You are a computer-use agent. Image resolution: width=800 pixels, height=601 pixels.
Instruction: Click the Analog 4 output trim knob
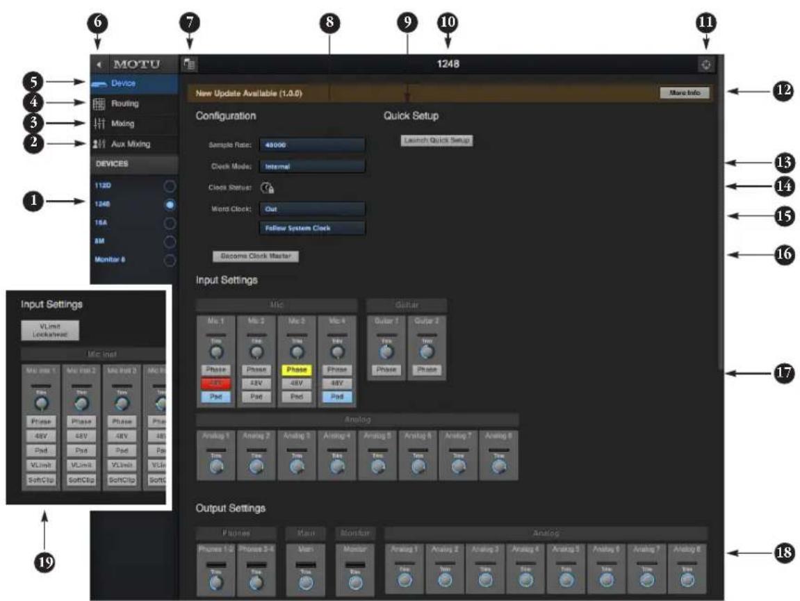point(525,580)
